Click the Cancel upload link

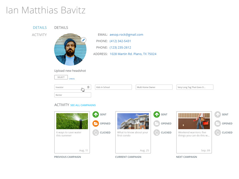[x=72, y=79]
